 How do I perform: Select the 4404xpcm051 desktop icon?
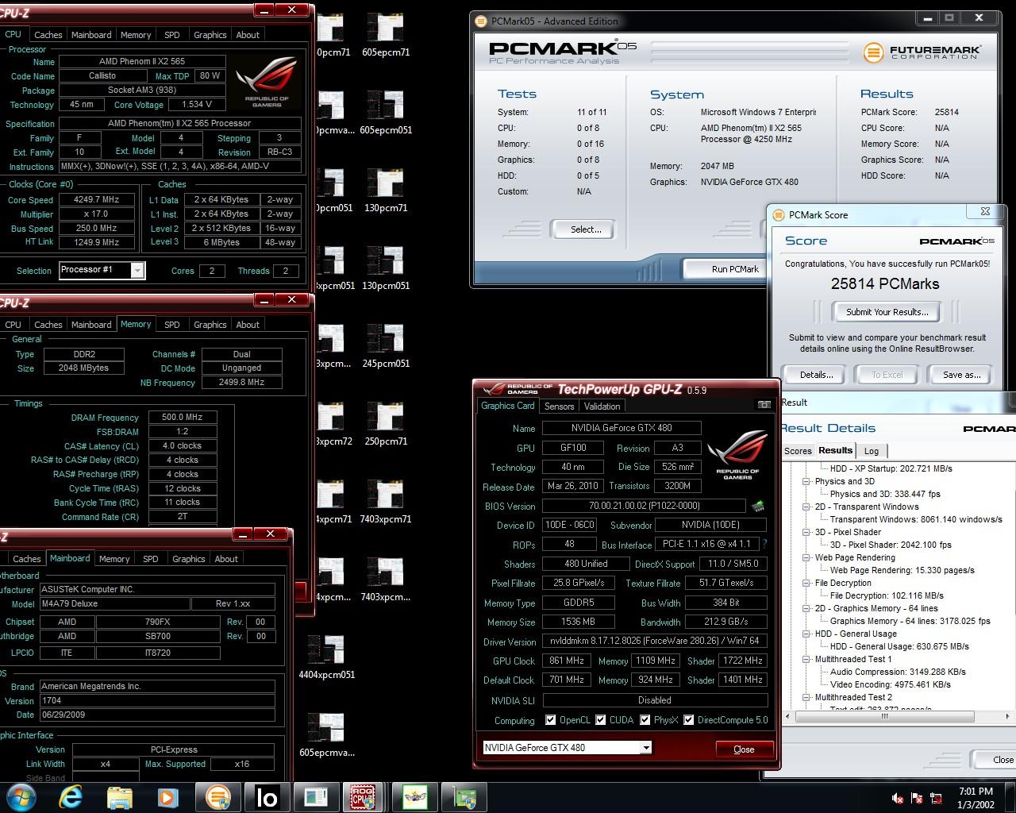327,658
